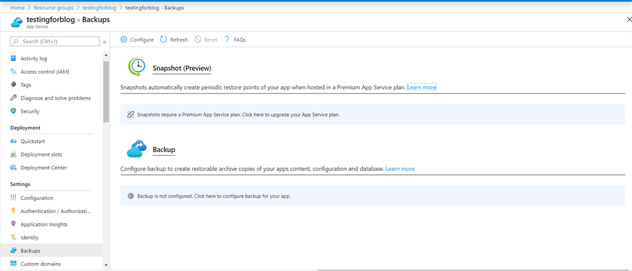
Task: Open Access control (IAM) menu item
Action: tap(44, 71)
